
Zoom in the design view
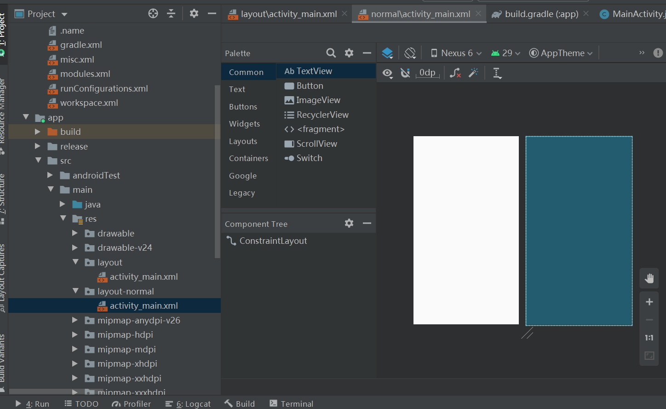[649, 302]
